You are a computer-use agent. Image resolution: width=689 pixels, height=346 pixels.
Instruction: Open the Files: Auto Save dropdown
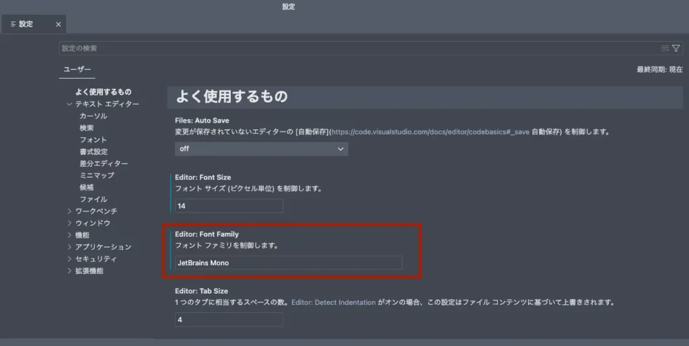(261, 149)
